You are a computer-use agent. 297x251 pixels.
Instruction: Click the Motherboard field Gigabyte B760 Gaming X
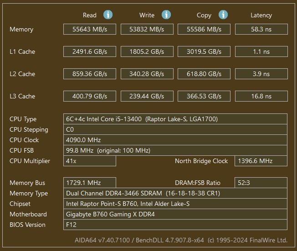[175, 214]
